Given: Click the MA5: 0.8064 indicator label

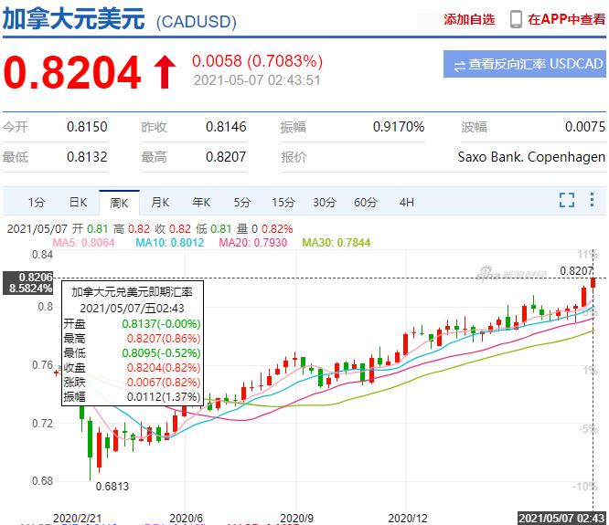Looking at the screenshot, I should (83, 243).
